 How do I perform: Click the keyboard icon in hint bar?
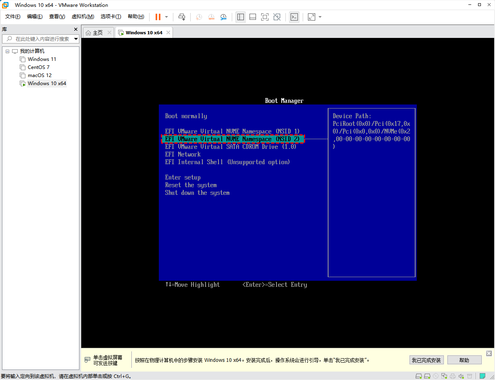coord(87,360)
